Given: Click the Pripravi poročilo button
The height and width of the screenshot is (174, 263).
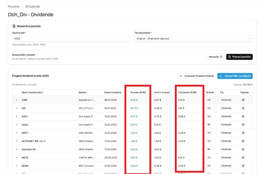Looking at the screenshot, I should 239,57.
